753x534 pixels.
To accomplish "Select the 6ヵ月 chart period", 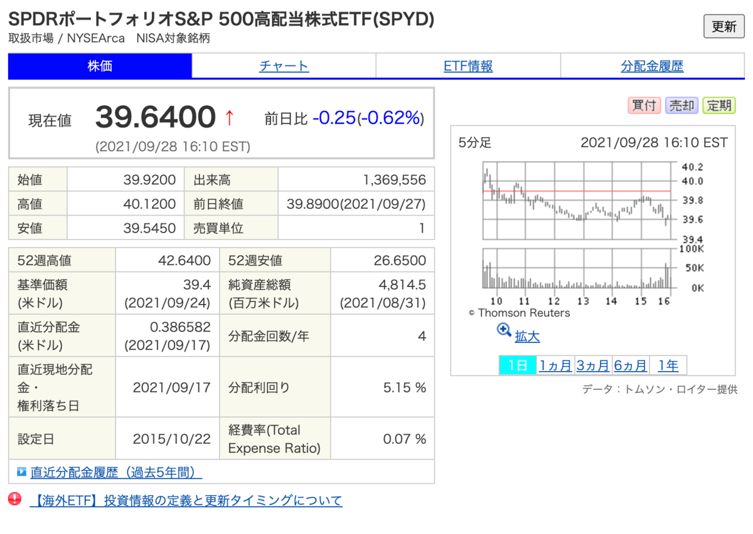I will [631, 365].
